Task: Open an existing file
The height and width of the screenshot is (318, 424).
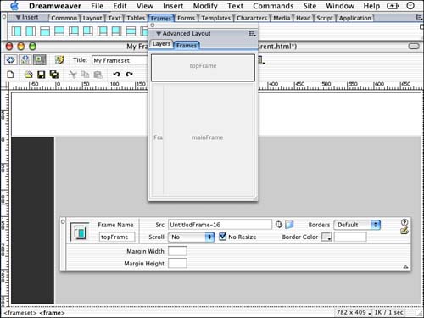Action: coord(28,75)
